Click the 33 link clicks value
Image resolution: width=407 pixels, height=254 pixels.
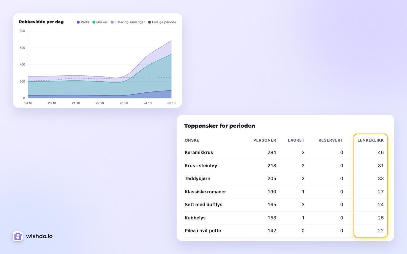381,178
